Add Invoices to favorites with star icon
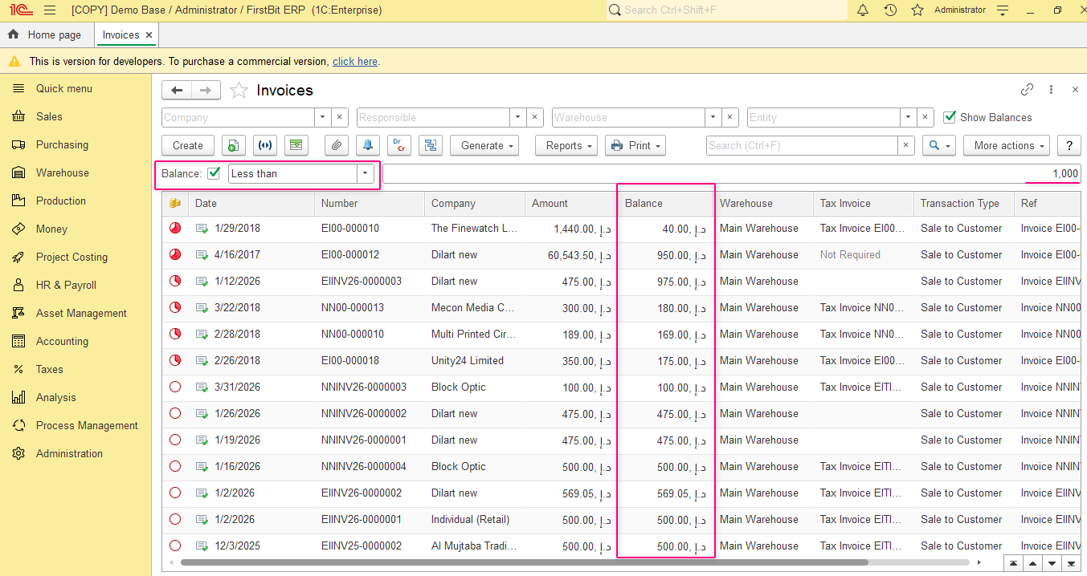The width and height of the screenshot is (1087, 576). pos(239,90)
